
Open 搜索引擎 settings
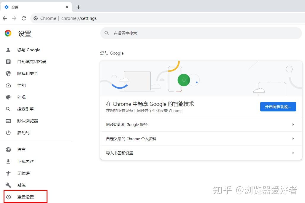(26, 109)
